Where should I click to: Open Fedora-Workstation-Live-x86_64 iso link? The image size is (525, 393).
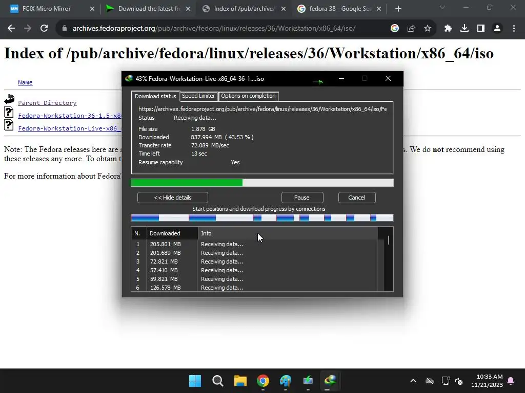[70, 128]
